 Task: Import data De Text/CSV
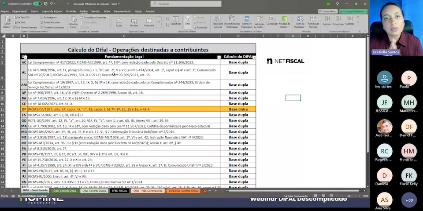pos(22,17)
